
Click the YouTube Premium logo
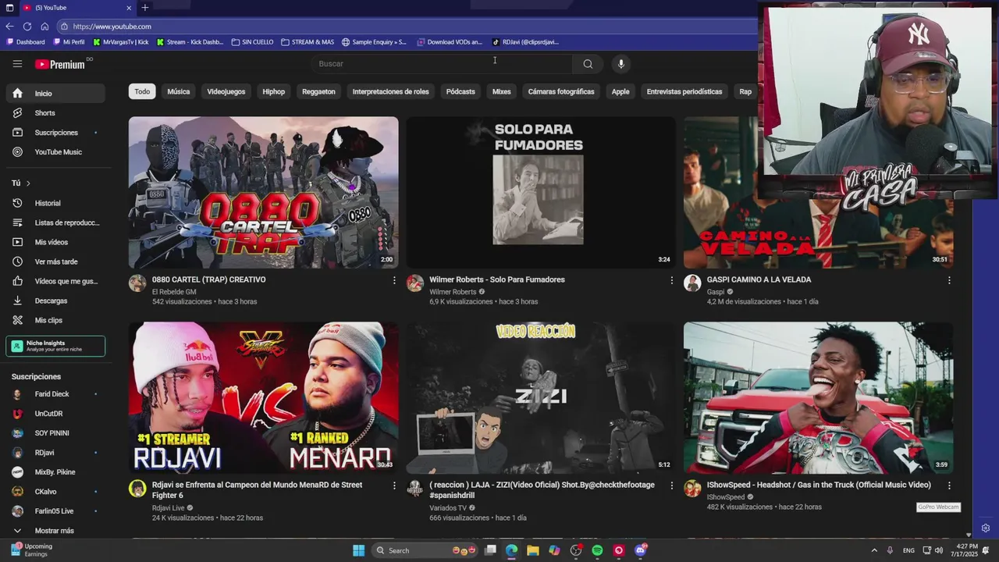61,64
